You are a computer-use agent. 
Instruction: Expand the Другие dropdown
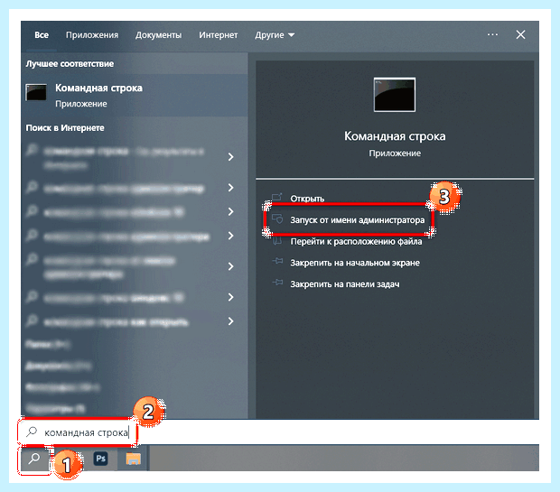point(275,35)
